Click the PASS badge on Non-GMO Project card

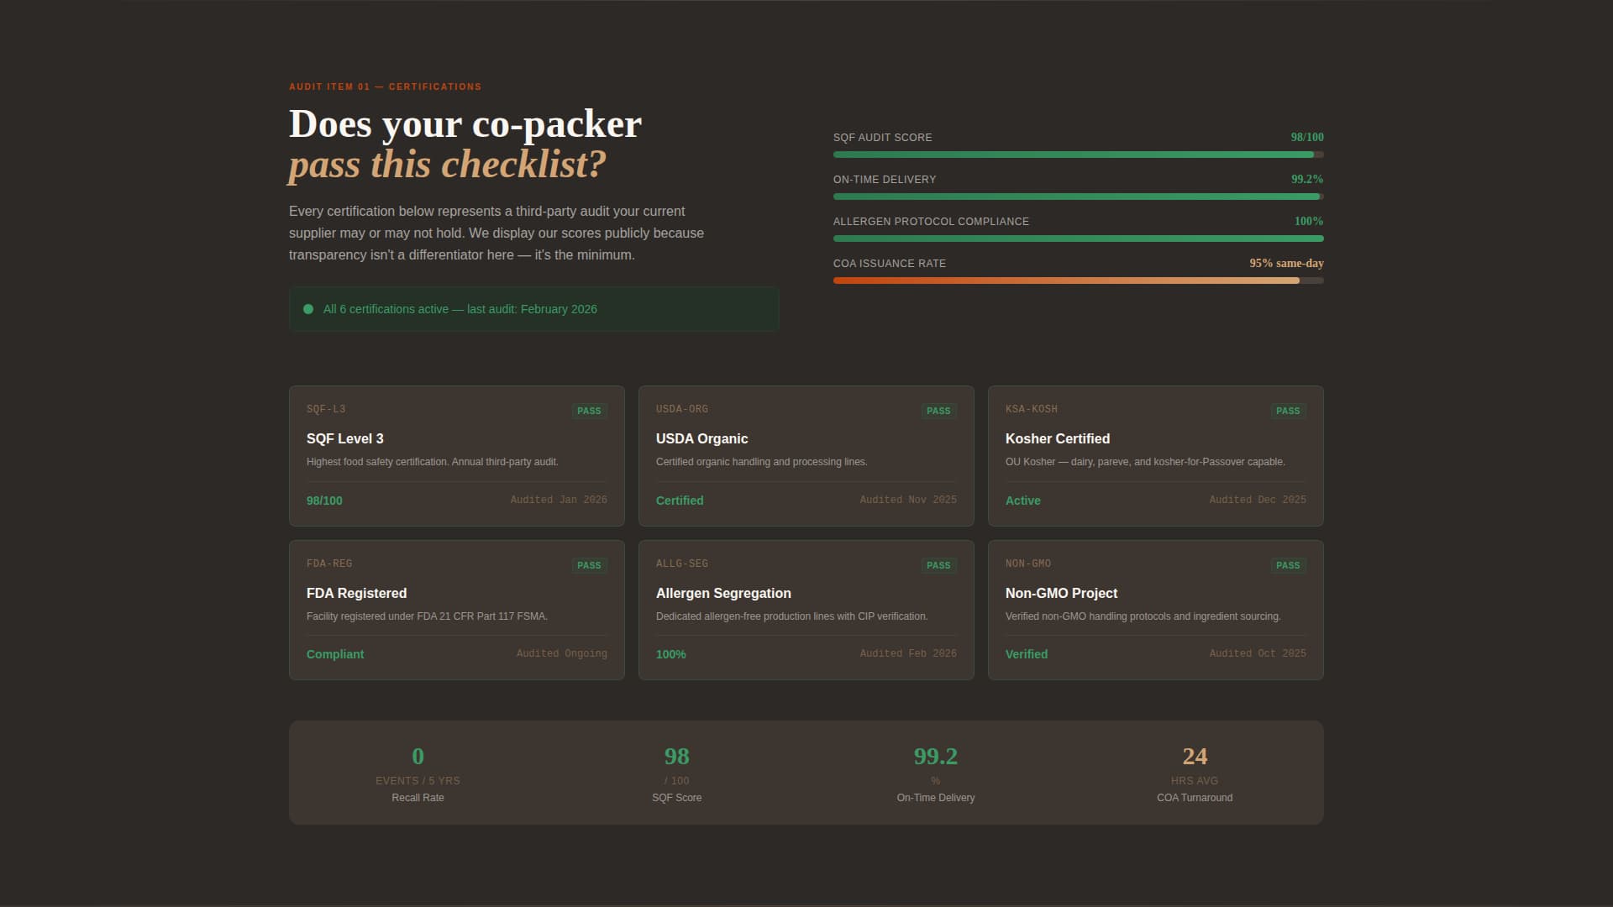1288,564
